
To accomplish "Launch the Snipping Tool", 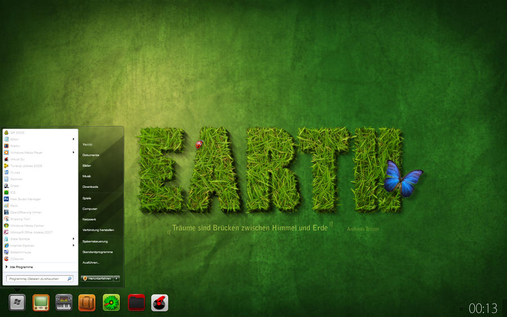I will tap(17, 219).
